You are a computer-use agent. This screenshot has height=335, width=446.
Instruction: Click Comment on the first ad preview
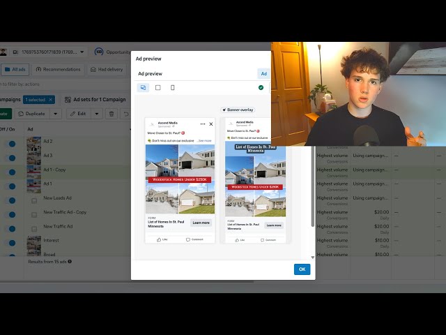pos(194,239)
